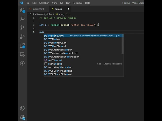Open the Go menu

click(x=62, y=3)
